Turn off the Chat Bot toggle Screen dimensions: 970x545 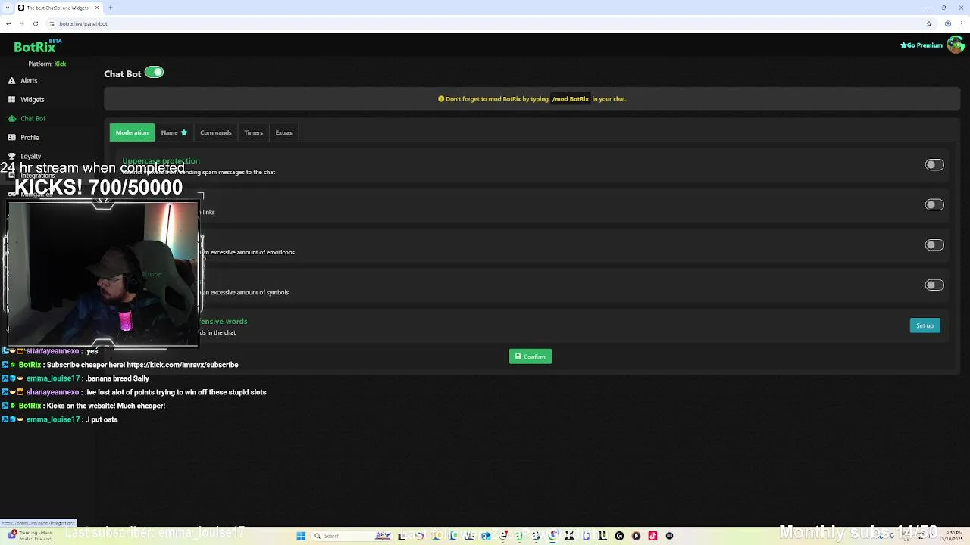(x=154, y=73)
